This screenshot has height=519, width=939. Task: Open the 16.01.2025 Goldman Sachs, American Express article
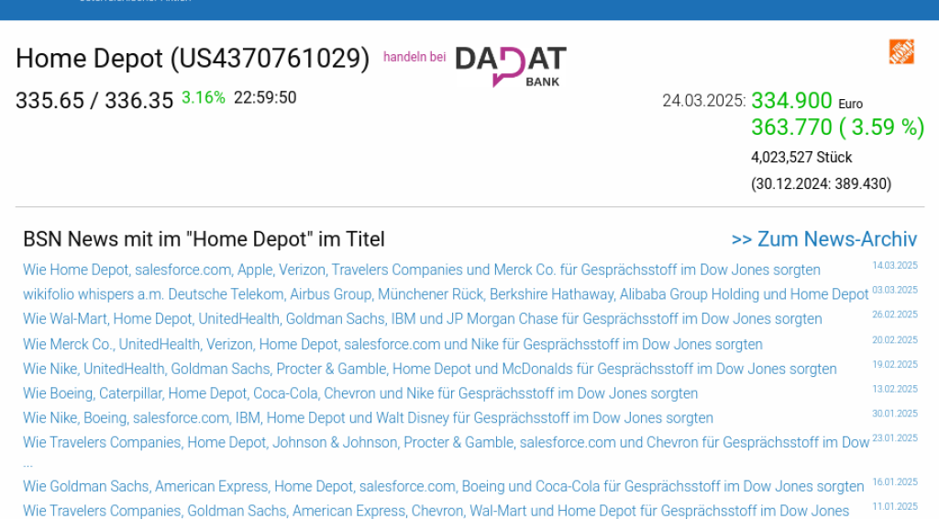click(x=443, y=486)
